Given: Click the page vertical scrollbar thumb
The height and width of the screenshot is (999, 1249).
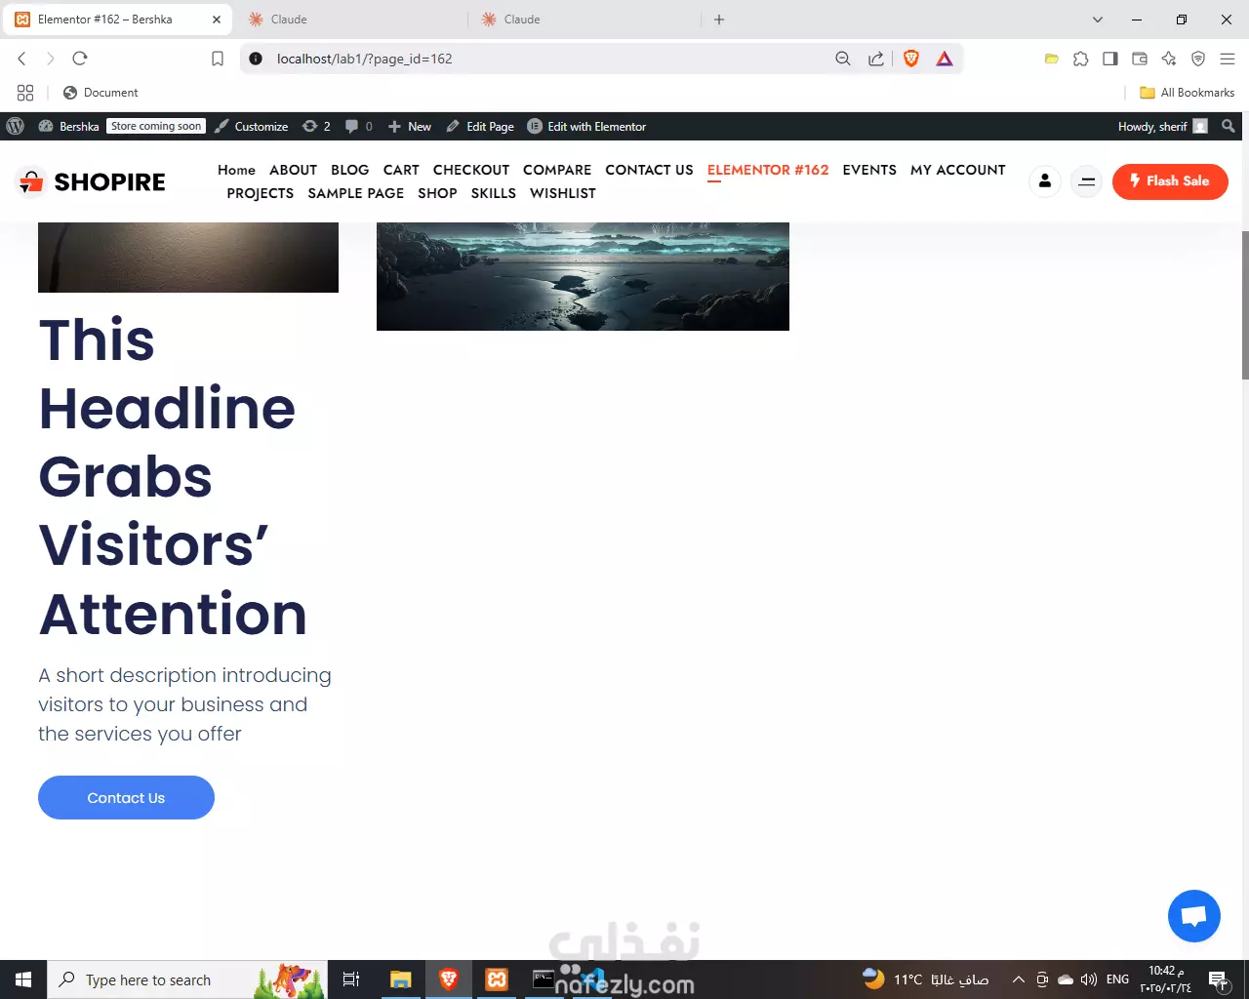Looking at the screenshot, I should point(1244,304).
